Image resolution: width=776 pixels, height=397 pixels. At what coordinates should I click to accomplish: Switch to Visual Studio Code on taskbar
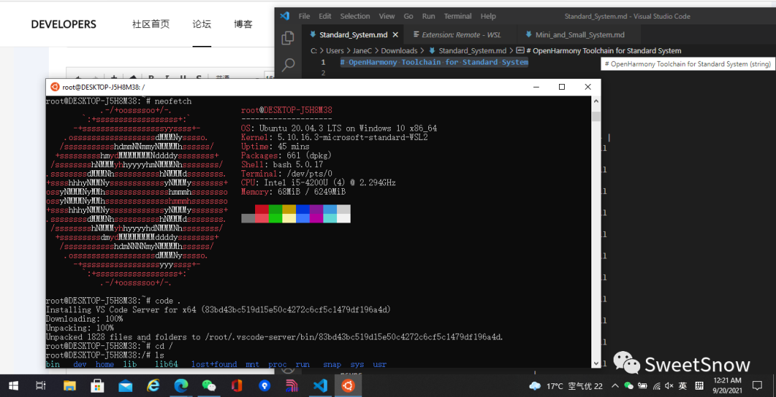(x=320, y=386)
